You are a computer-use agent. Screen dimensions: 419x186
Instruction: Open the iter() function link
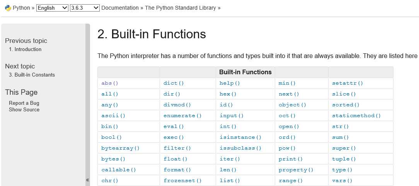pos(230,159)
